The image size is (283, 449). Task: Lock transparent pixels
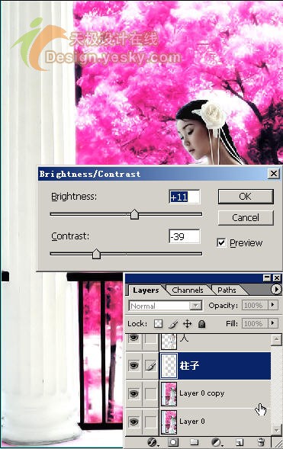click(158, 323)
